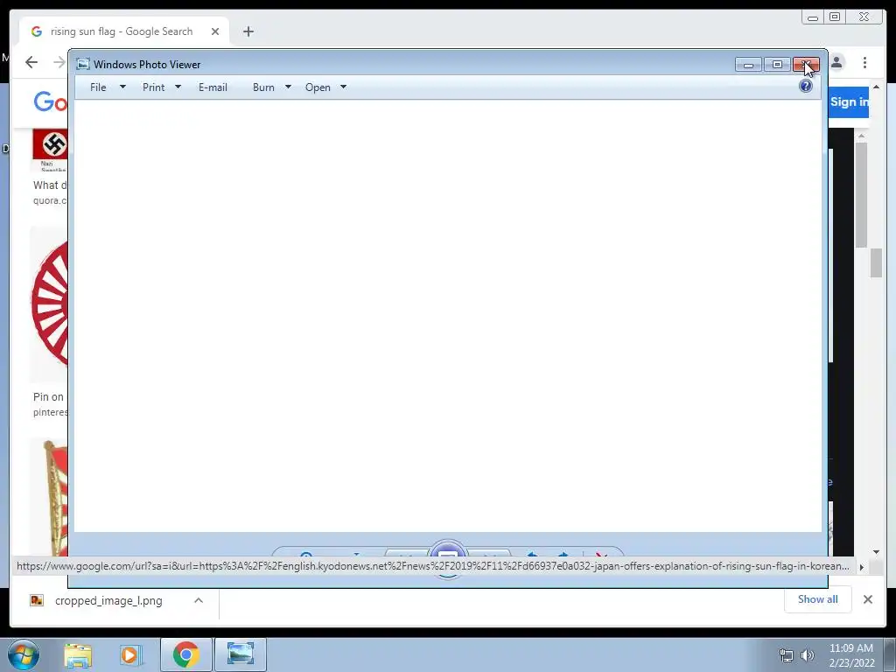Screen dimensions: 896x672
Task: Minimize the Chrome window
Action: (813, 17)
